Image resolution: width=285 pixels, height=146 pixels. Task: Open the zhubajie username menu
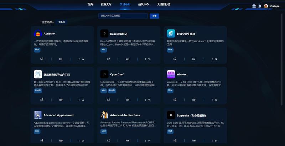(274, 6)
